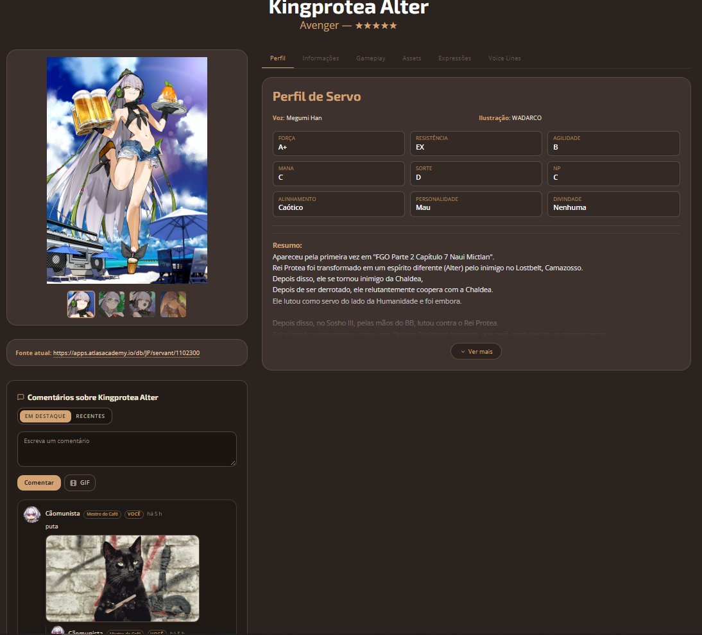Viewport: 702px width, 635px height.
Task: Click Cãomunista's avatar on the puta comment
Action: tap(32, 514)
